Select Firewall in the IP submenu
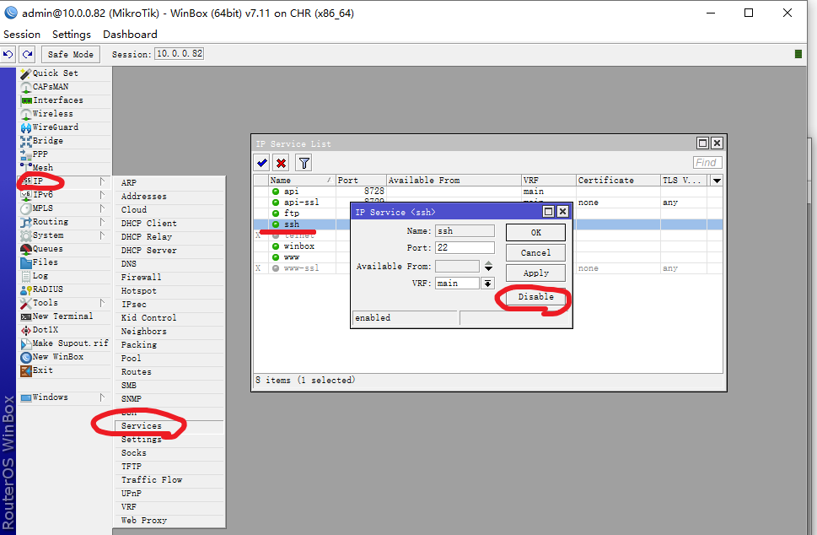 point(169,278)
